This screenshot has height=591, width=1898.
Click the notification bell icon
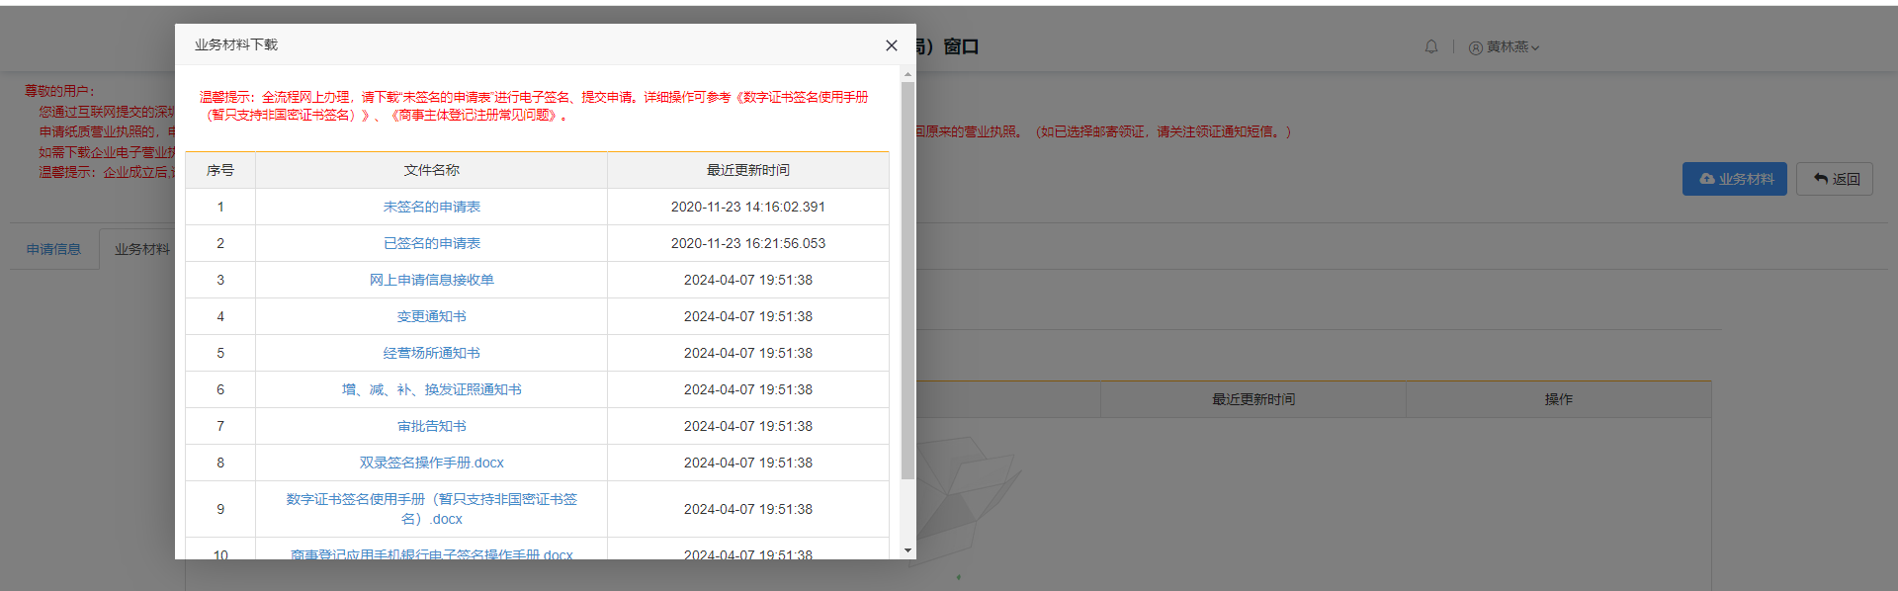[x=1430, y=46]
